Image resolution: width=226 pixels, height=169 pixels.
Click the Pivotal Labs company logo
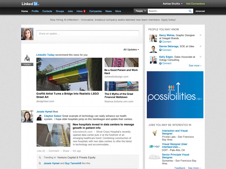point(155,133)
